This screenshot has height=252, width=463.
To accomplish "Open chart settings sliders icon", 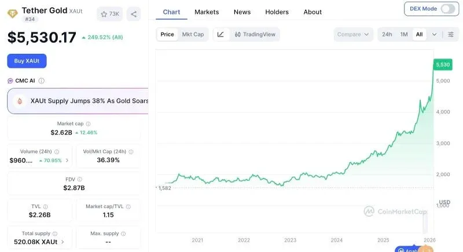I will [451, 34].
